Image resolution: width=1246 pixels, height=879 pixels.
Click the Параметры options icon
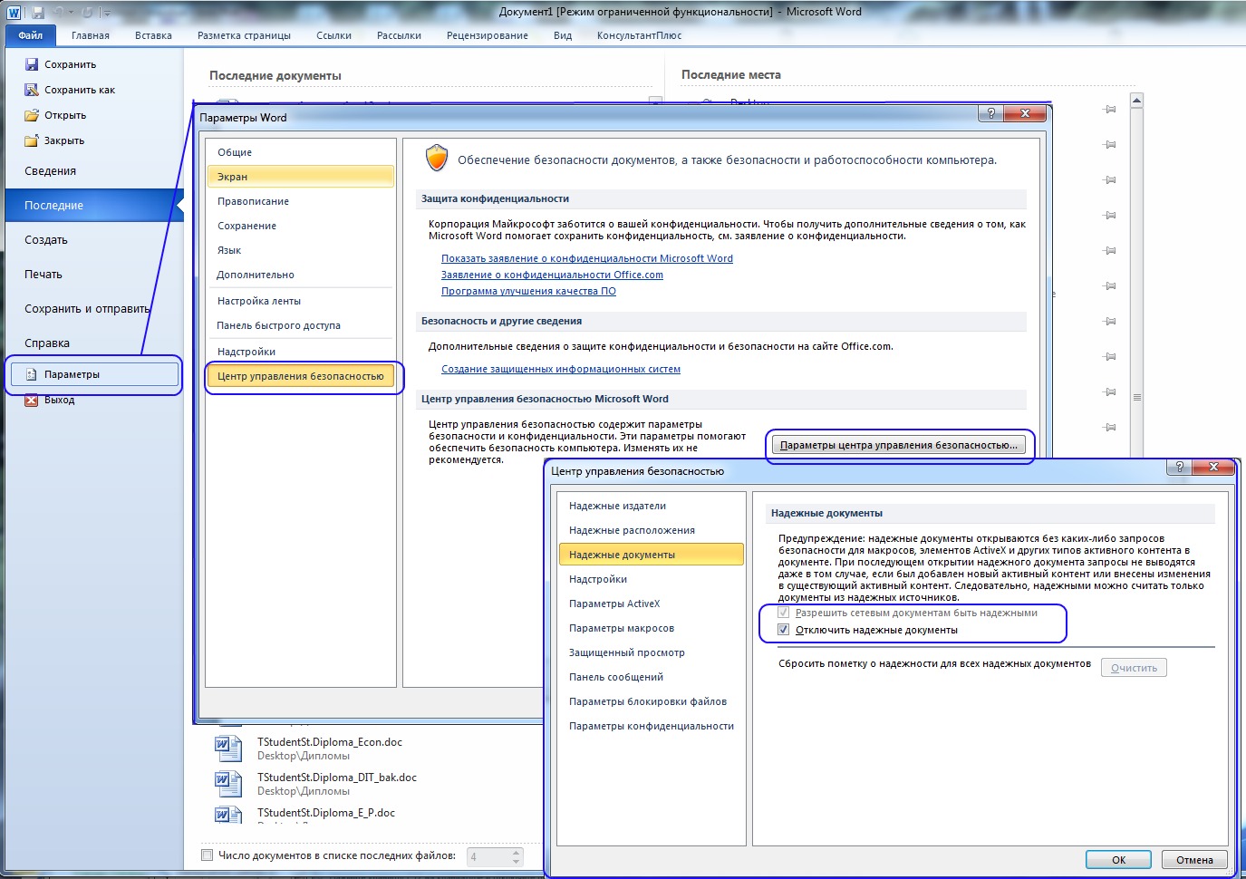click(x=32, y=374)
